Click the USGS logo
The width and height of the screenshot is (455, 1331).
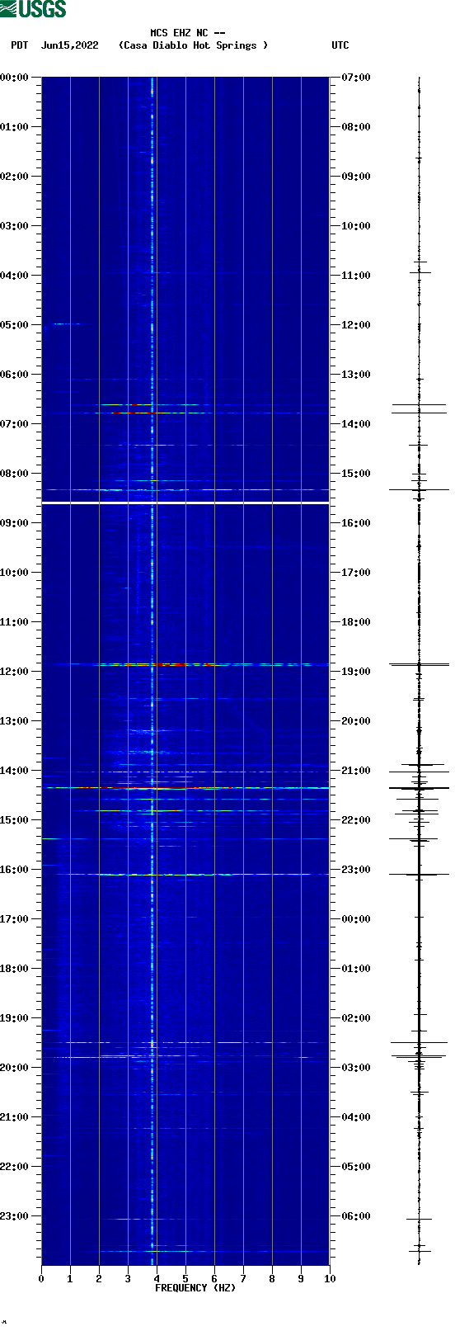click(x=33, y=9)
